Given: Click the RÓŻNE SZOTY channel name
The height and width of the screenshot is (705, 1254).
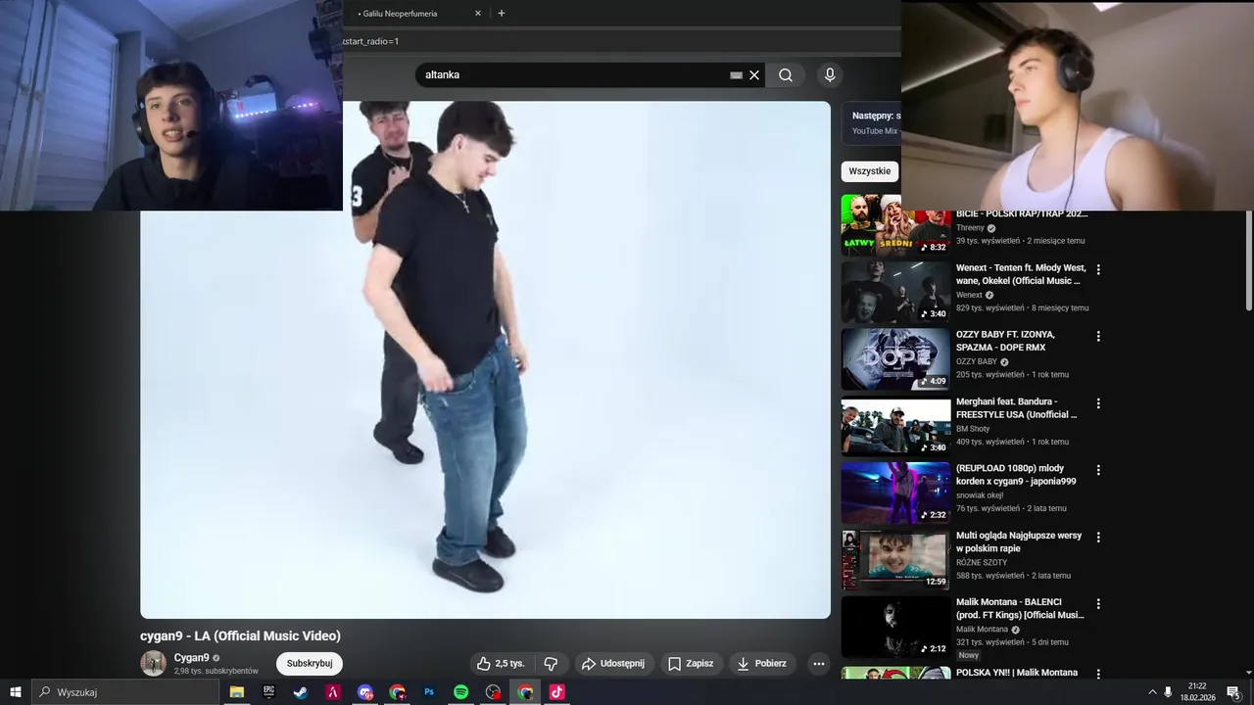Looking at the screenshot, I should 982,563.
